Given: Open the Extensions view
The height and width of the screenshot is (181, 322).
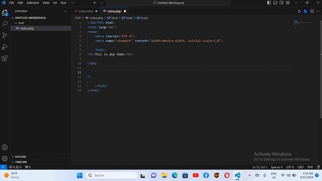Looking at the screenshot, I should pos(5,58).
